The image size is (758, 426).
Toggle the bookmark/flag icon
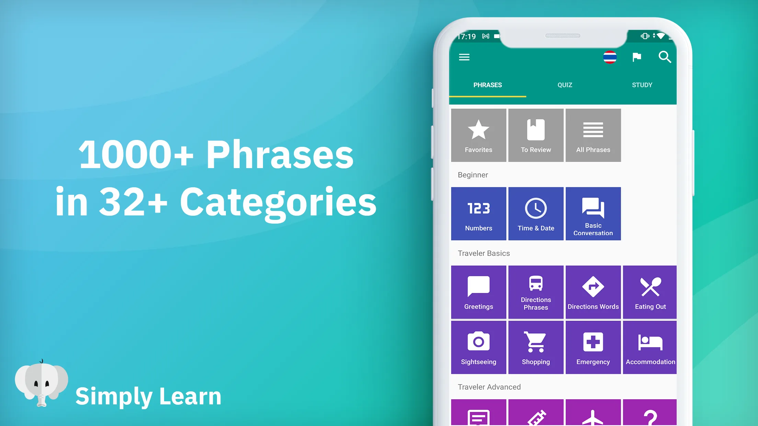point(637,57)
